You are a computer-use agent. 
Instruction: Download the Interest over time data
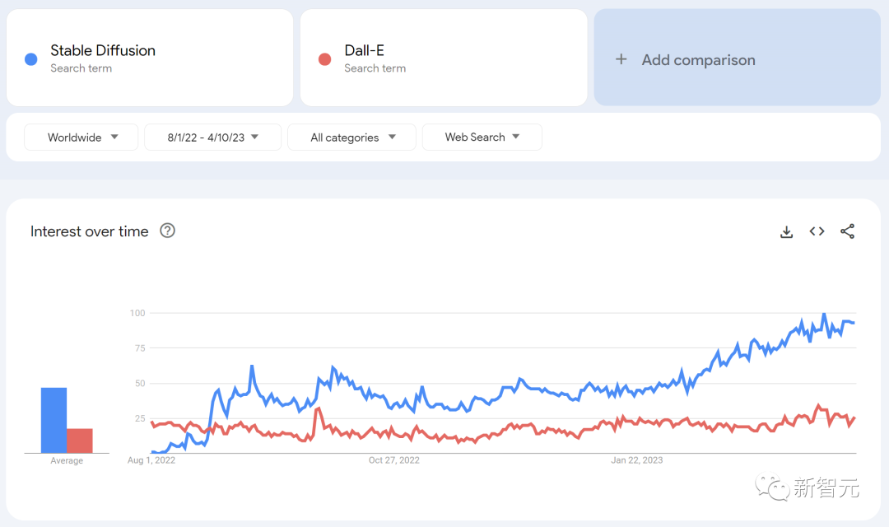(786, 232)
